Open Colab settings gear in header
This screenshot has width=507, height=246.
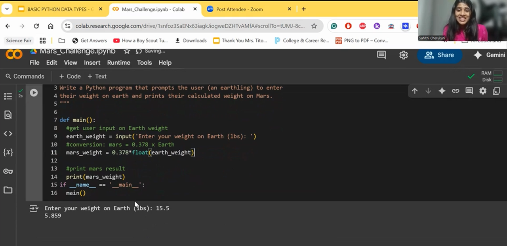404,55
